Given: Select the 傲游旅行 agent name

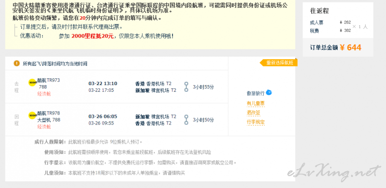Looking at the screenshot, I should [256, 93].
